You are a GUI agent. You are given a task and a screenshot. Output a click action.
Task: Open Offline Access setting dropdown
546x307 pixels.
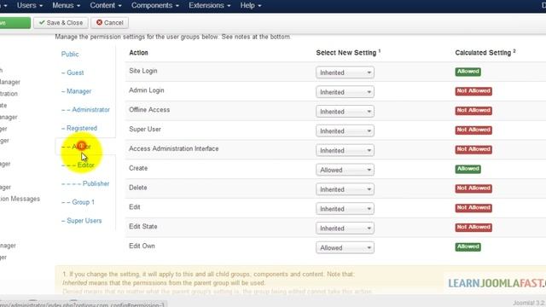coord(345,112)
